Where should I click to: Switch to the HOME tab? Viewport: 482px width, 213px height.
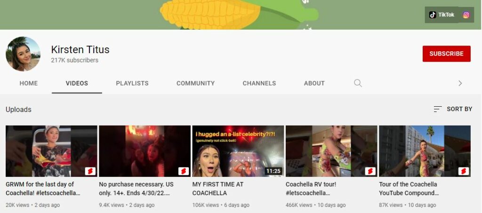tap(29, 83)
